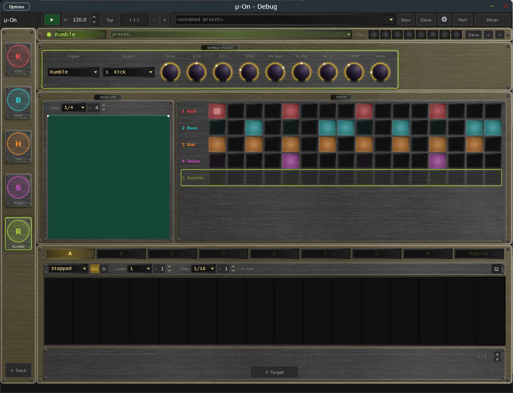513x393 pixels.
Task: Open the Perf view
Action: [463, 20]
